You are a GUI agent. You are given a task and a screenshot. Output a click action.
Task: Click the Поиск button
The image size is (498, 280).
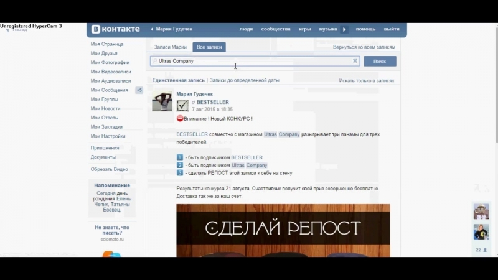point(380,61)
